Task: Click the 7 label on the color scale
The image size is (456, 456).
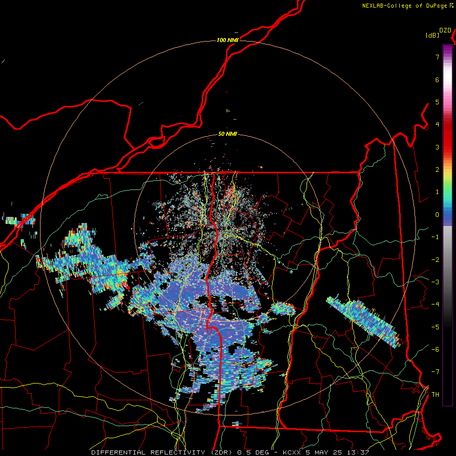Action: click(x=437, y=57)
